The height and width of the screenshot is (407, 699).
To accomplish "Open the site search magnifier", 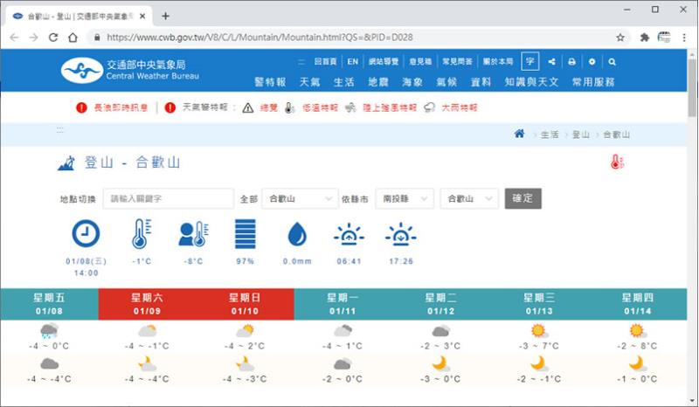I will (612, 62).
